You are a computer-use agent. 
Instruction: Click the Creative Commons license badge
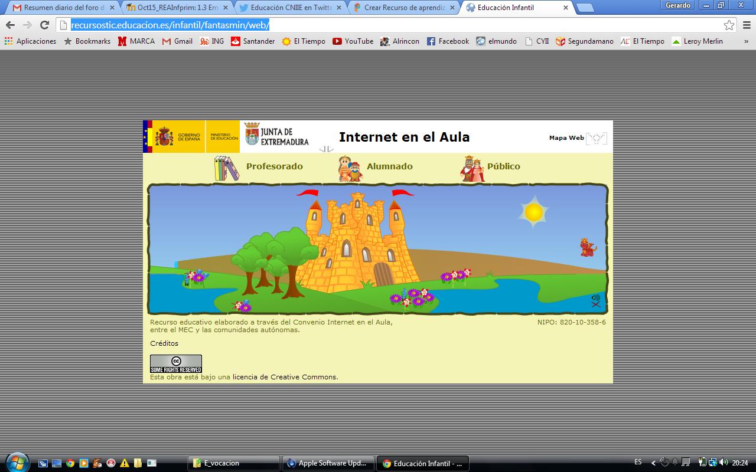pos(175,363)
